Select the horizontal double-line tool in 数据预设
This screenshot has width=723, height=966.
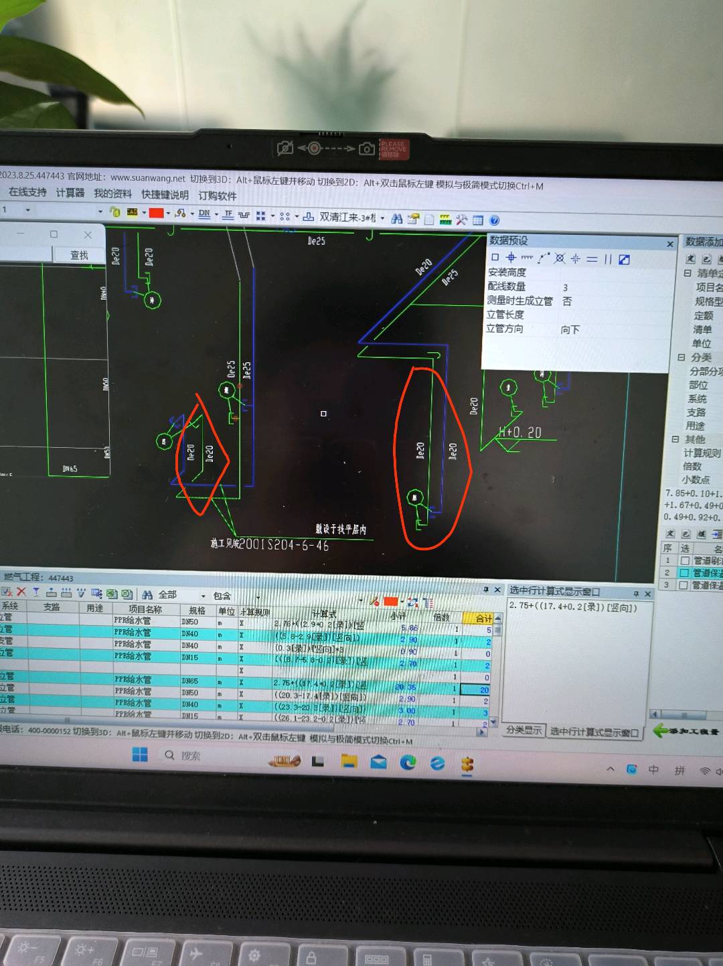pyautogui.click(x=592, y=259)
